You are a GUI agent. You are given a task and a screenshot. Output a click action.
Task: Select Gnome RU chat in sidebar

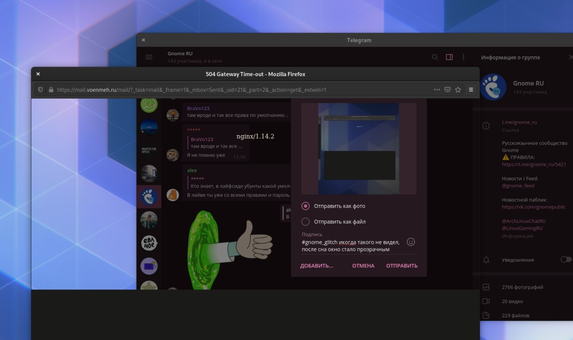pyautogui.click(x=149, y=197)
